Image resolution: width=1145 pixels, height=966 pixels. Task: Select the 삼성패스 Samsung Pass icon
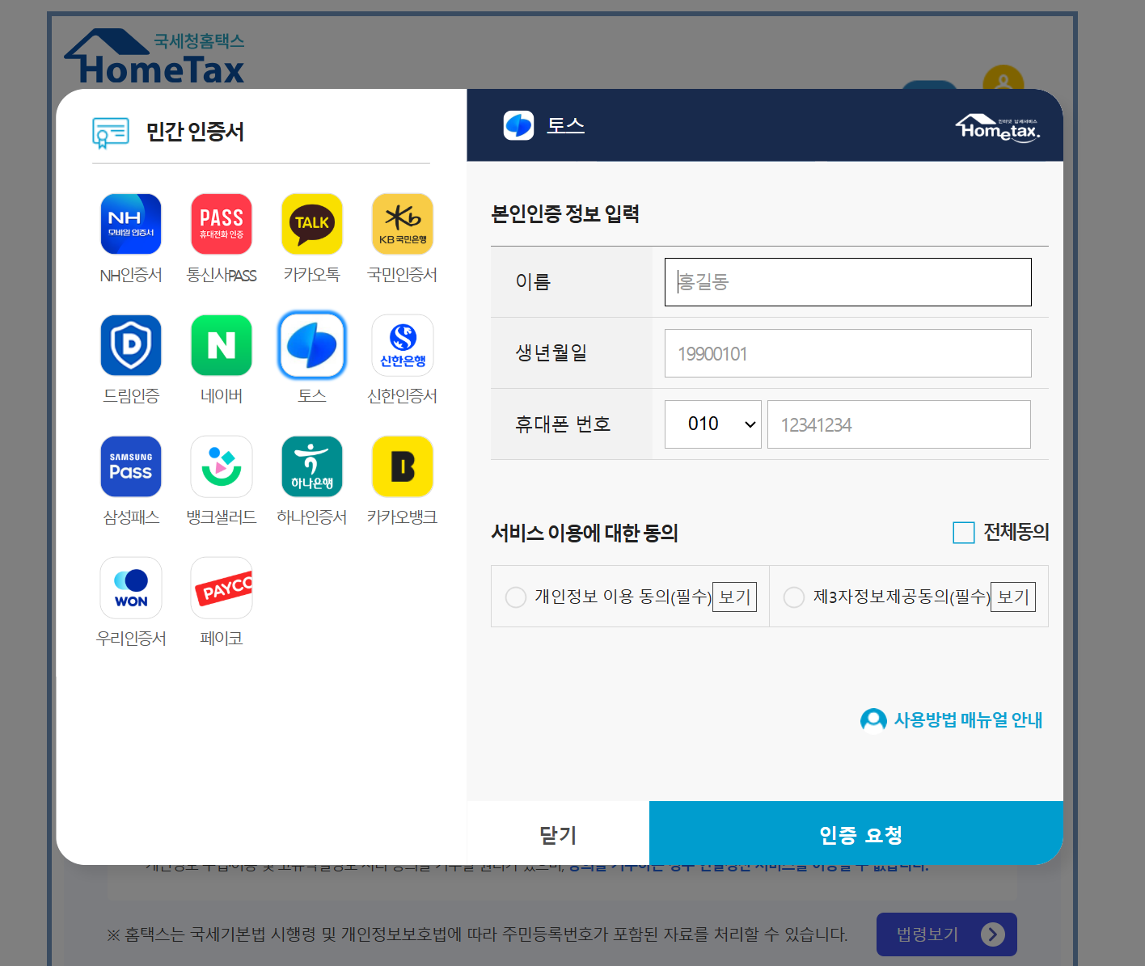tap(131, 466)
